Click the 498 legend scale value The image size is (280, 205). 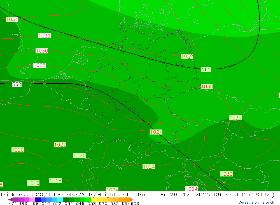[x=34, y=204]
